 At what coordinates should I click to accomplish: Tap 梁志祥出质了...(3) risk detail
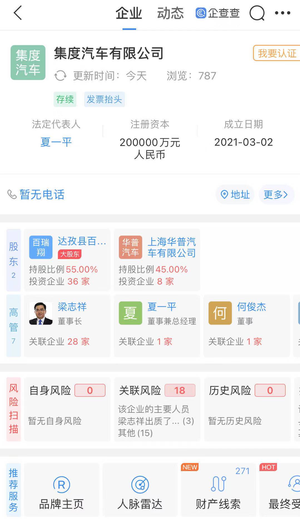coord(156,421)
